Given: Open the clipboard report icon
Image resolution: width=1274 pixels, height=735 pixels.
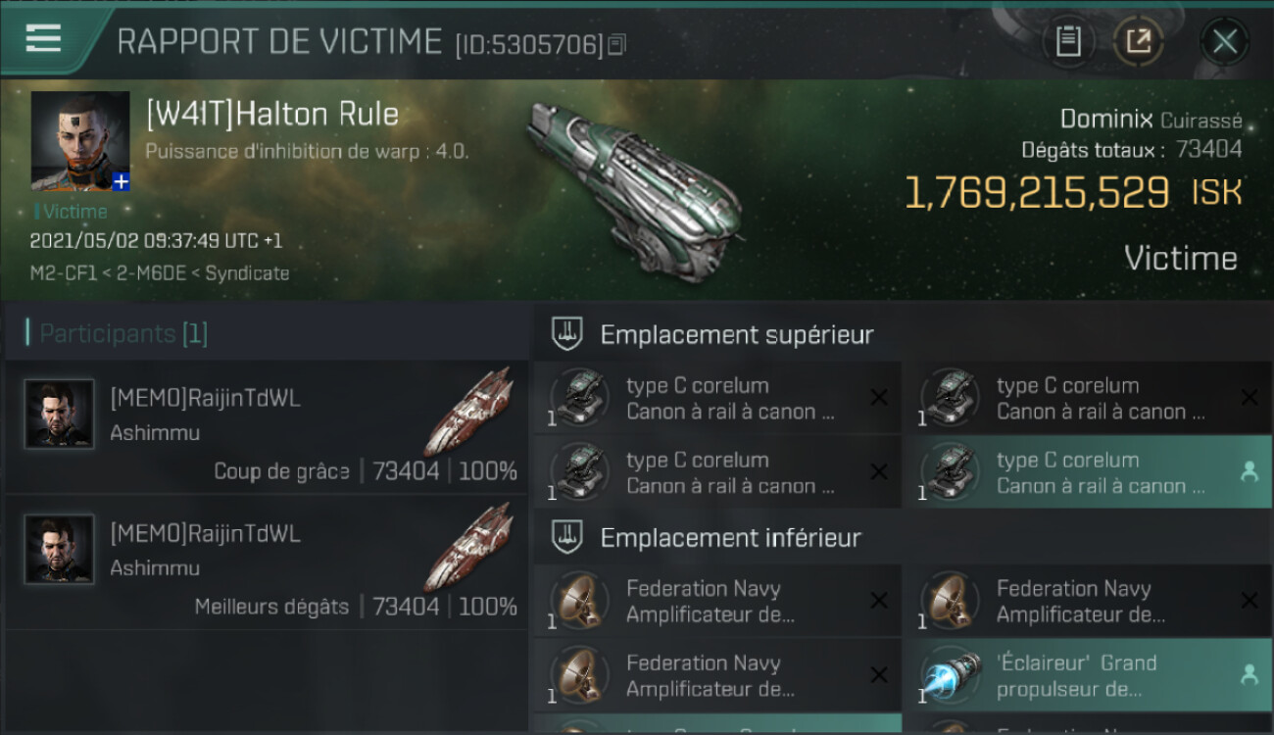Looking at the screenshot, I should pyautogui.click(x=1068, y=41).
